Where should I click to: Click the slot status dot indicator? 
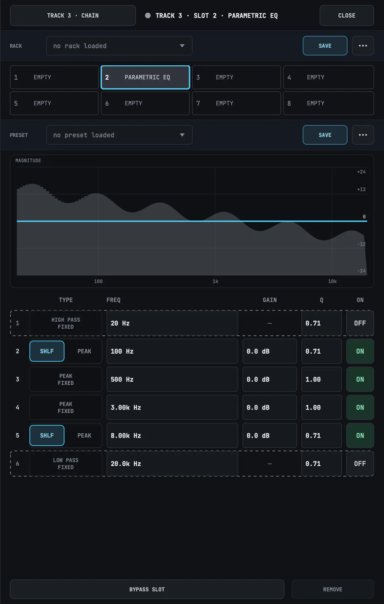[x=148, y=15]
